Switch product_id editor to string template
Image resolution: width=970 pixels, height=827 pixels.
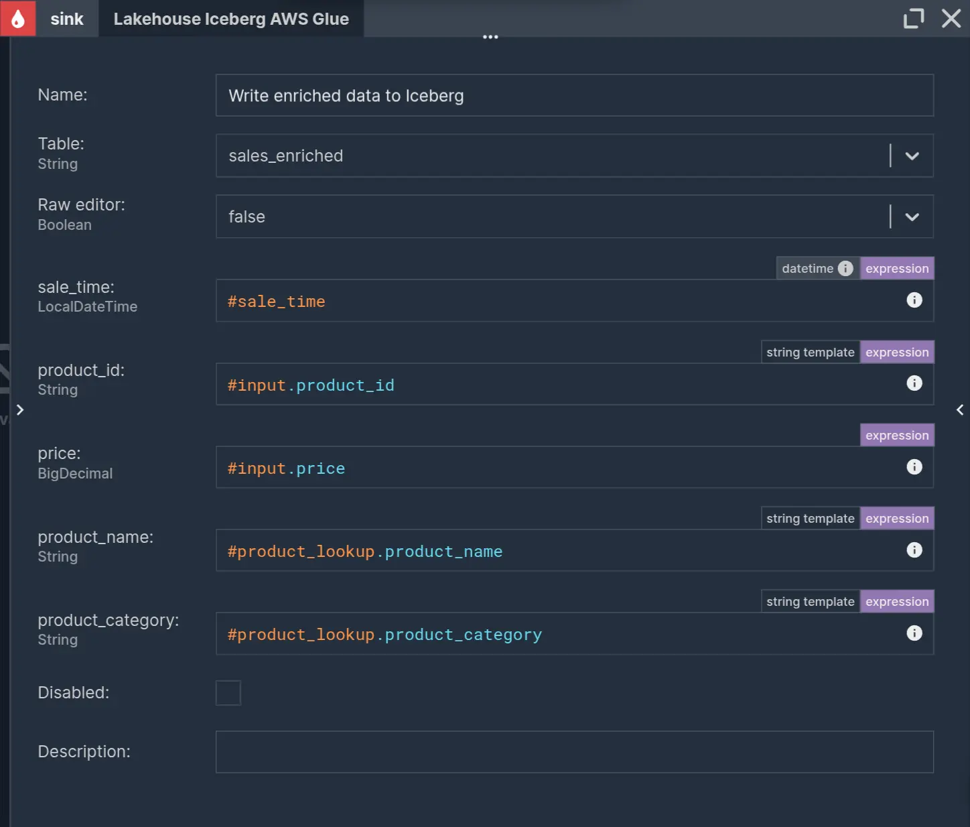pos(811,352)
